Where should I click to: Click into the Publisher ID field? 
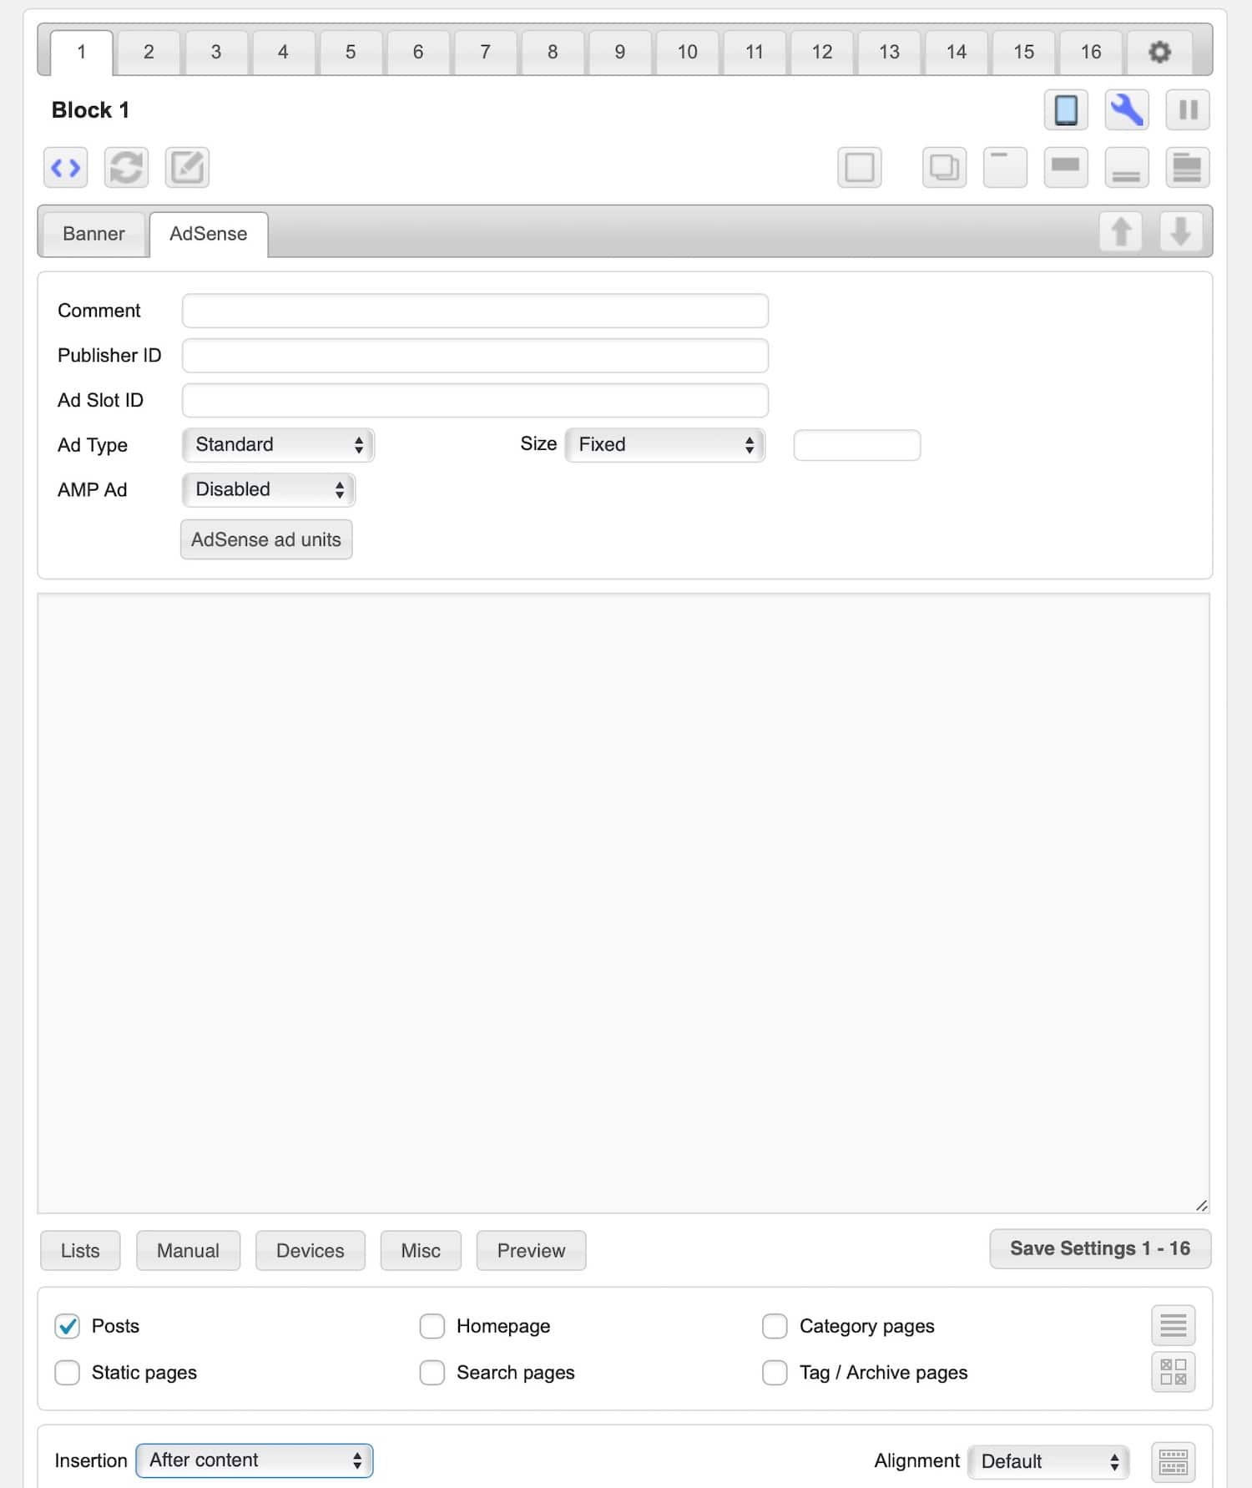coord(475,356)
